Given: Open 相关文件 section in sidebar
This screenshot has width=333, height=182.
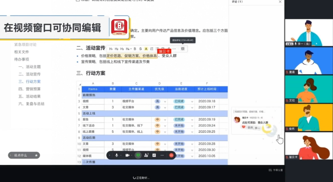Looking at the screenshot, I should 22,52.
